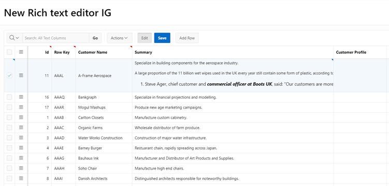Open row actions menu for Barney Burger
Image resolution: width=389 pixels, height=186 pixels.
click(21, 148)
